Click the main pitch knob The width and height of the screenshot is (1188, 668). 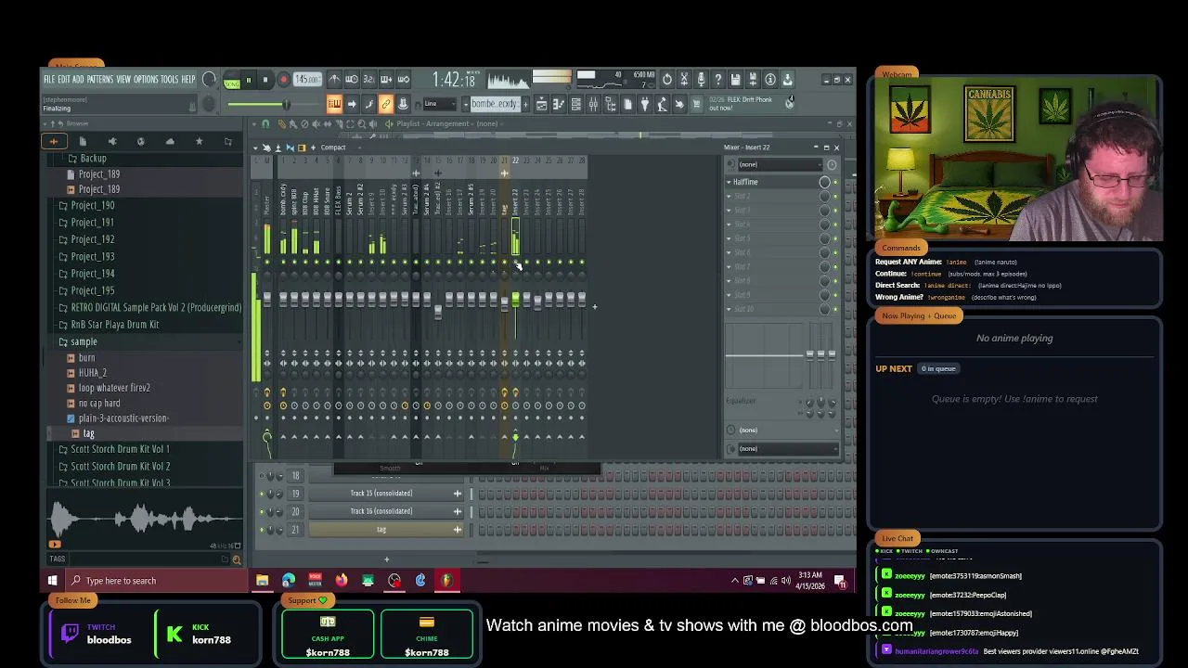pos(209,104)
